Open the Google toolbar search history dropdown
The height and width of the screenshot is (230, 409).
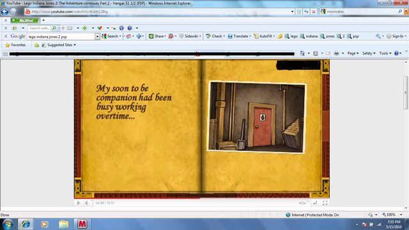tap(97, 36)
